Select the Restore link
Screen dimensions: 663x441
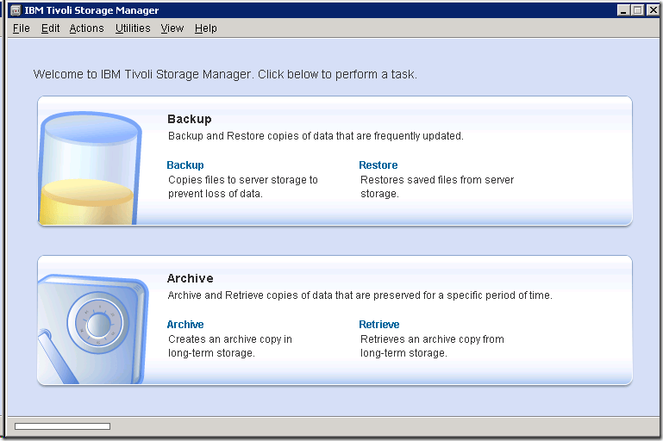coord(378,165)
